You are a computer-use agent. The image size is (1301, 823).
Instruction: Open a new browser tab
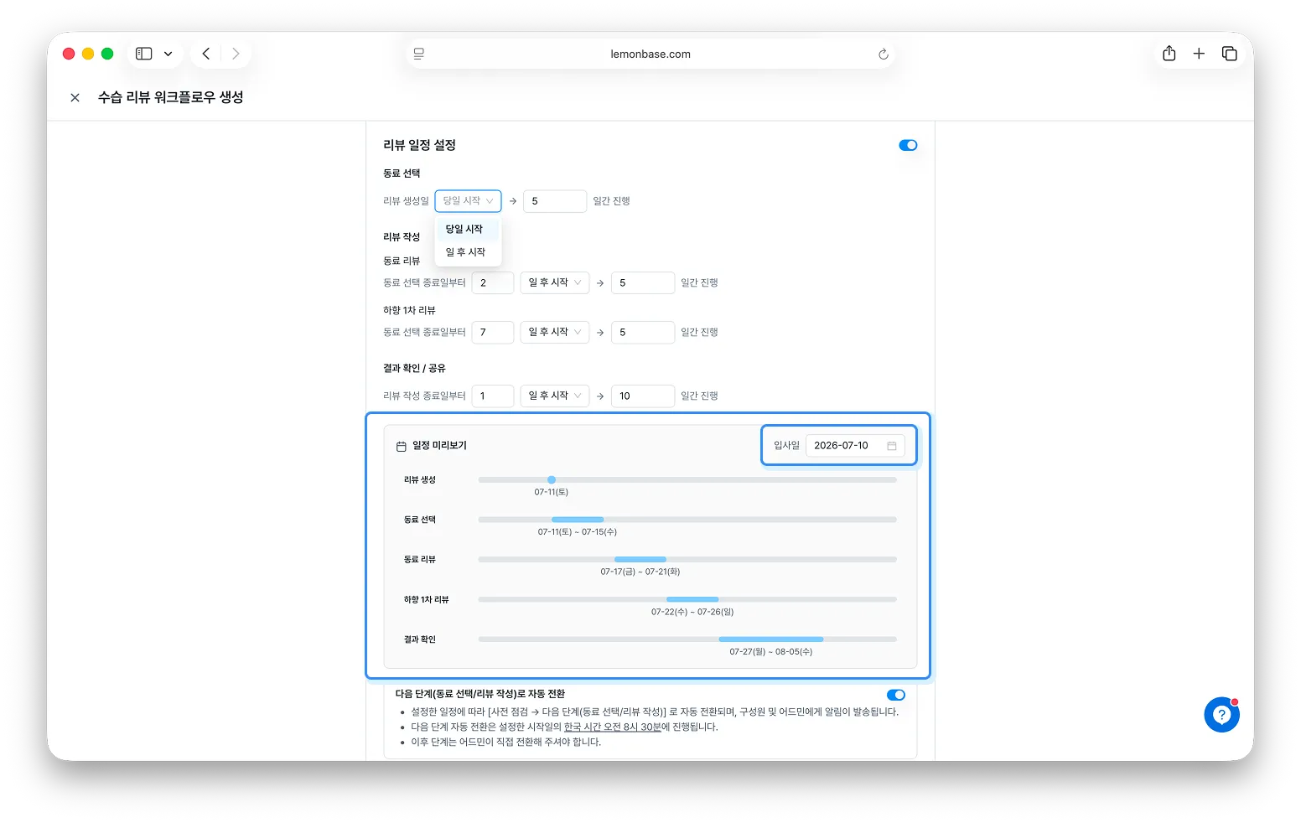point(1199,54)
